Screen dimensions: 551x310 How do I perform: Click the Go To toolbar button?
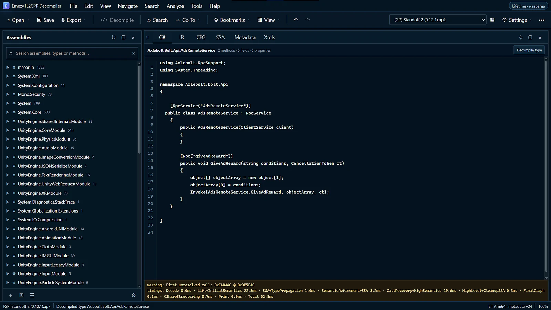click(188, 20)
